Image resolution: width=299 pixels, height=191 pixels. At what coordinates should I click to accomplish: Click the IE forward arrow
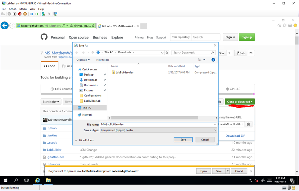12,25
